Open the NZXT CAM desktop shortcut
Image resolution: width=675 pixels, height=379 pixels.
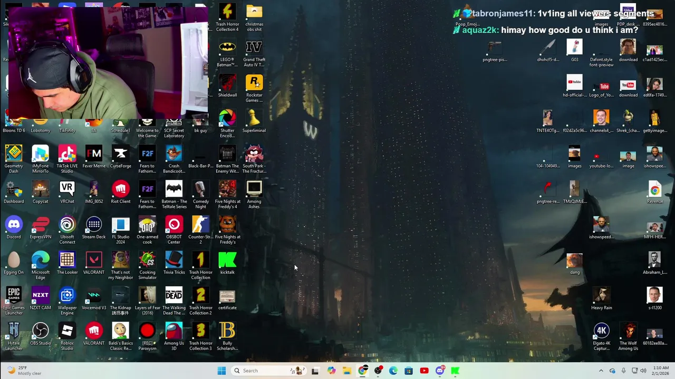pyautogui.click(x=41, y=298)
